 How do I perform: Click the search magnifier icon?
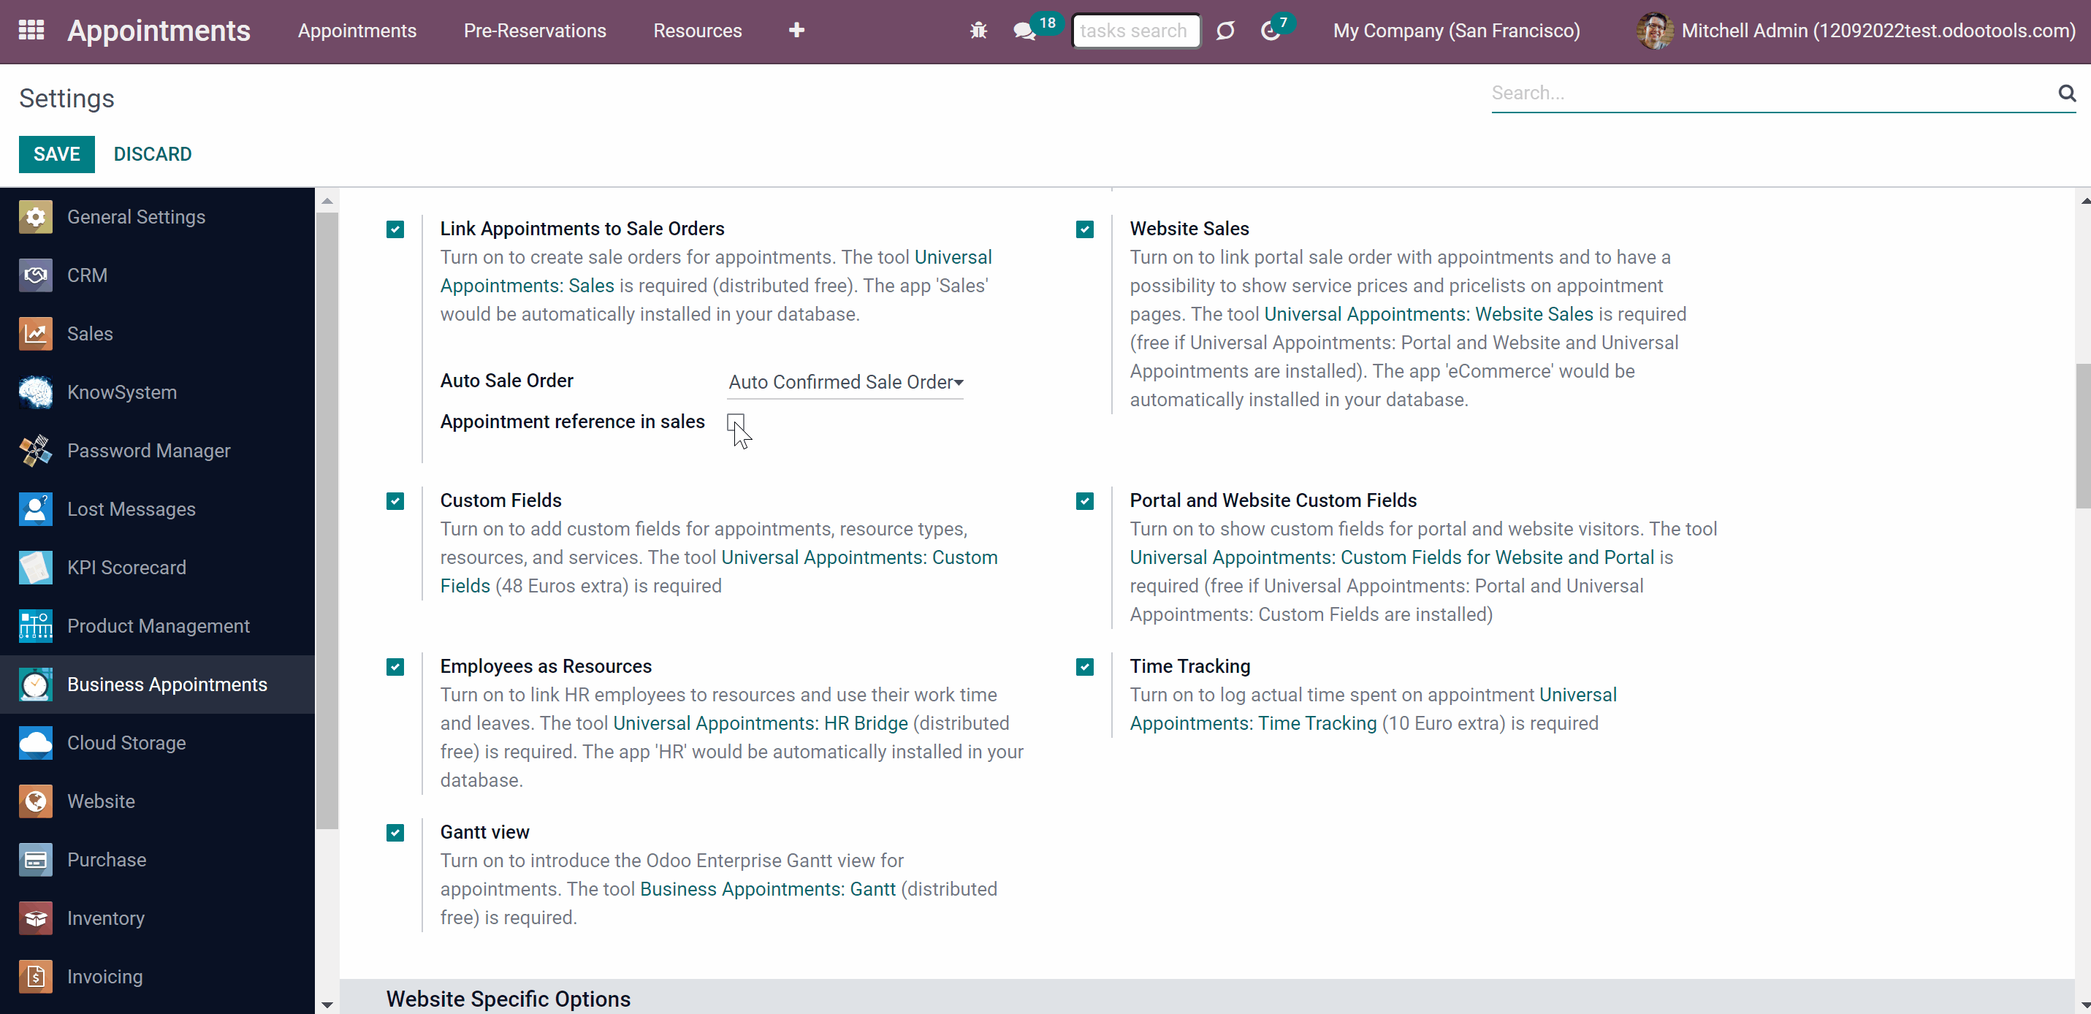pyautogui.click(x=2067, y=94)
